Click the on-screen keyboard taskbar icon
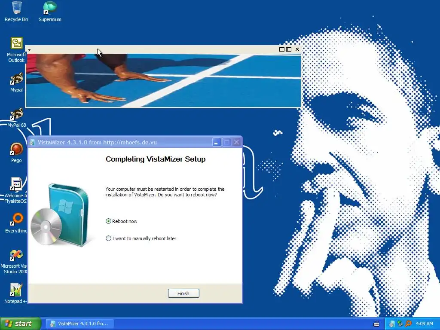Viewport: 440px width, 330px height. coord(376,324)
